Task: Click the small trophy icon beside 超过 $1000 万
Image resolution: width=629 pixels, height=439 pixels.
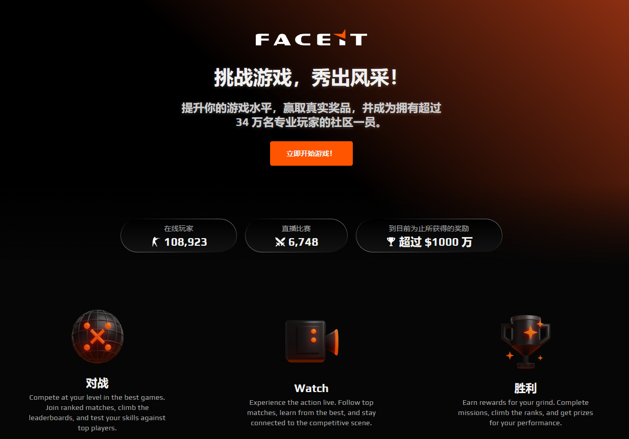Action: [x=391, y=242]
